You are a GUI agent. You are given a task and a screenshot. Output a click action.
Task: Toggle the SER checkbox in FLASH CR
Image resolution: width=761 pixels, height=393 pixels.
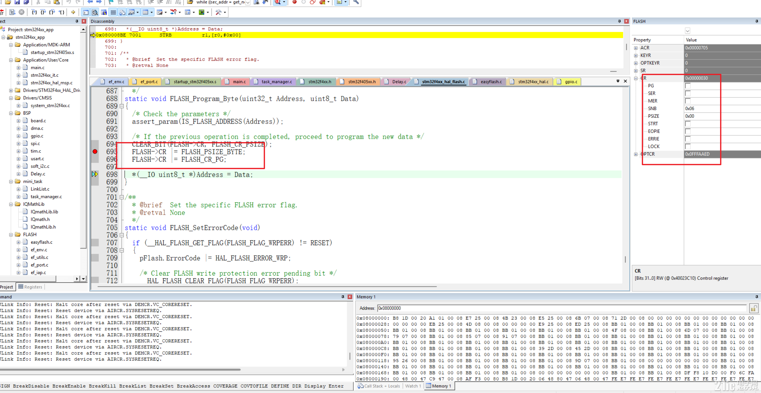tap(688, 93)
